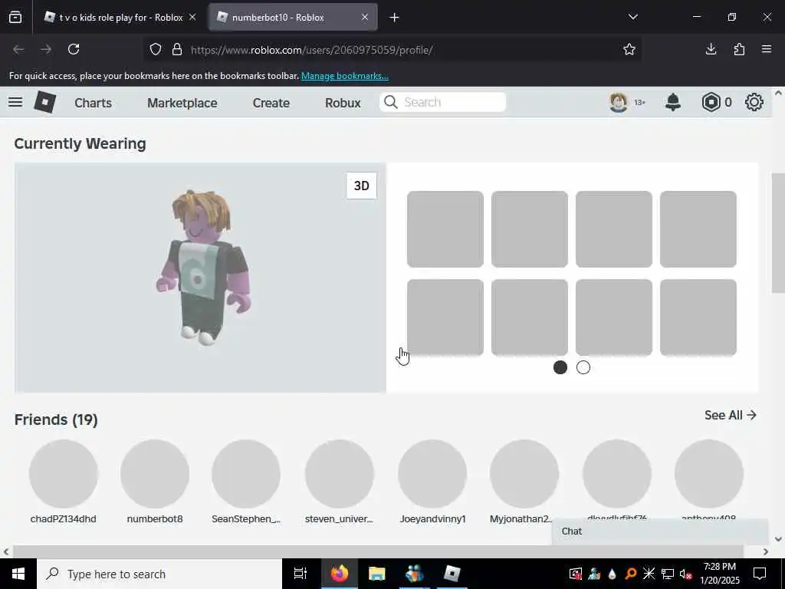Open the Robux balance icon

pos(711,102)
